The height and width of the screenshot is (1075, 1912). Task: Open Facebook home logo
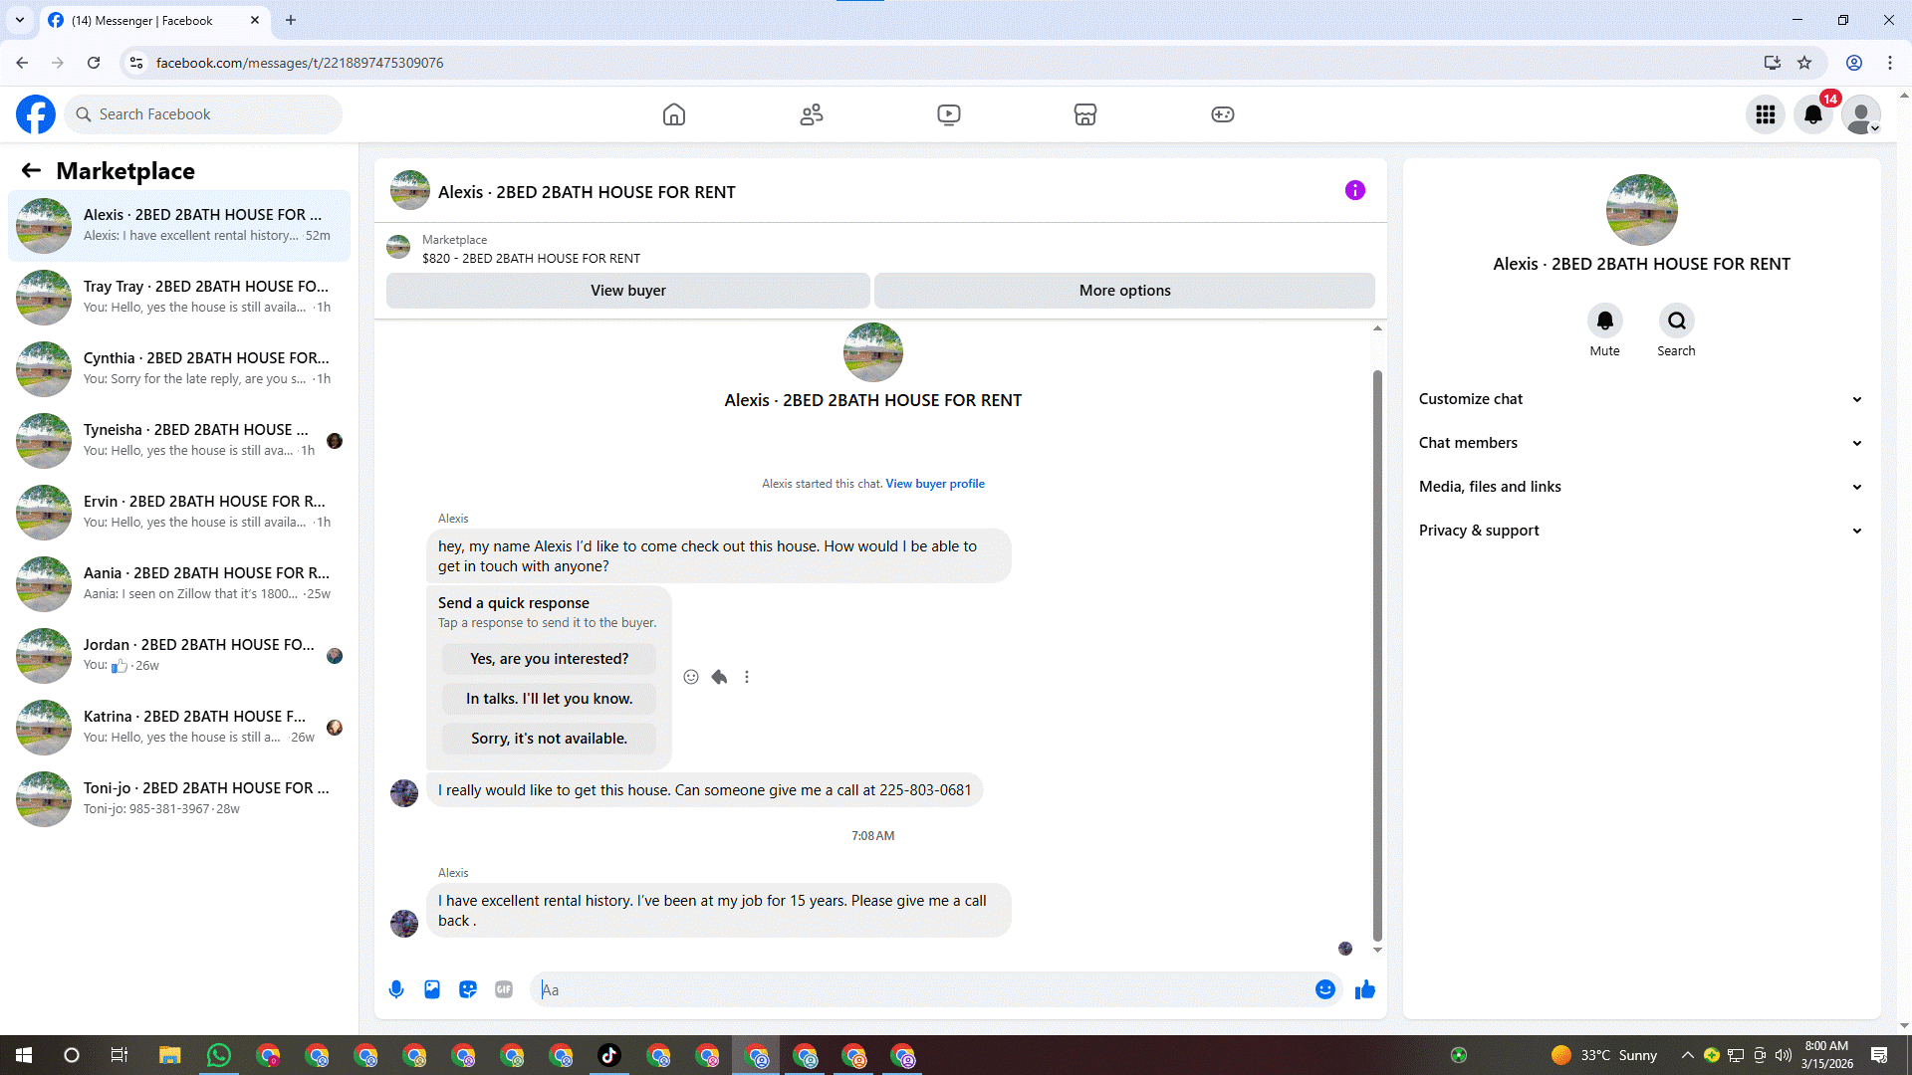36,114
